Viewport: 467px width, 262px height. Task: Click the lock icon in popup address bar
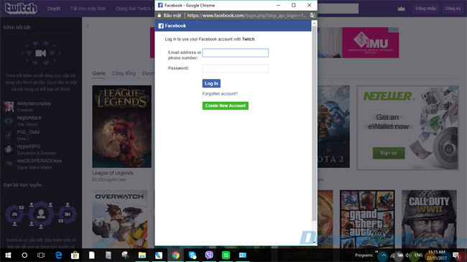(x=159, y=15)
